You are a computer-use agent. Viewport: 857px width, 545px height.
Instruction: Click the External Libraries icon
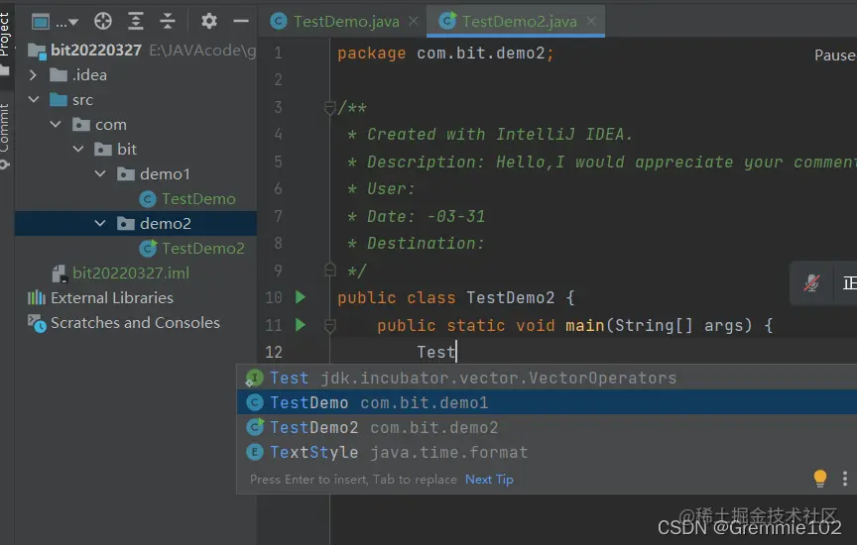37,297
